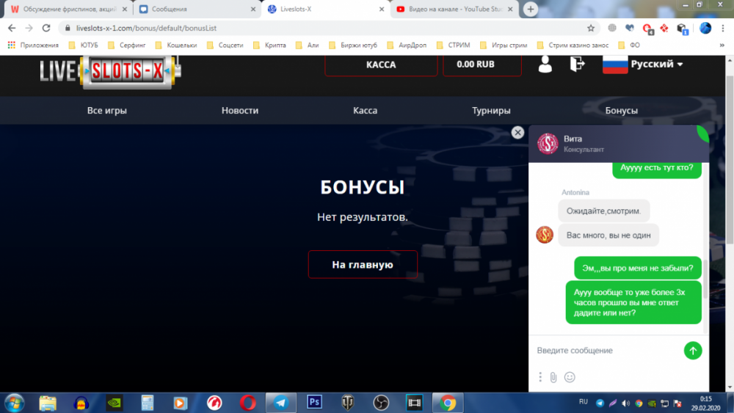The image size is (734, 413).
Task: Open the СТРИМ bookmark folder
Action: pos(453,45)
